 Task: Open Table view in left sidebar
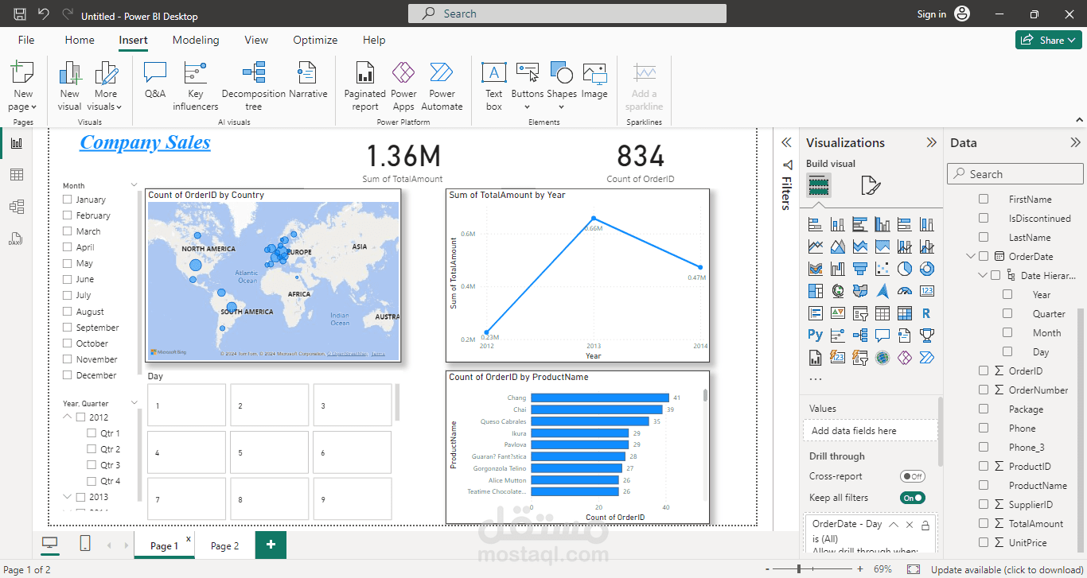pos(16,175)
